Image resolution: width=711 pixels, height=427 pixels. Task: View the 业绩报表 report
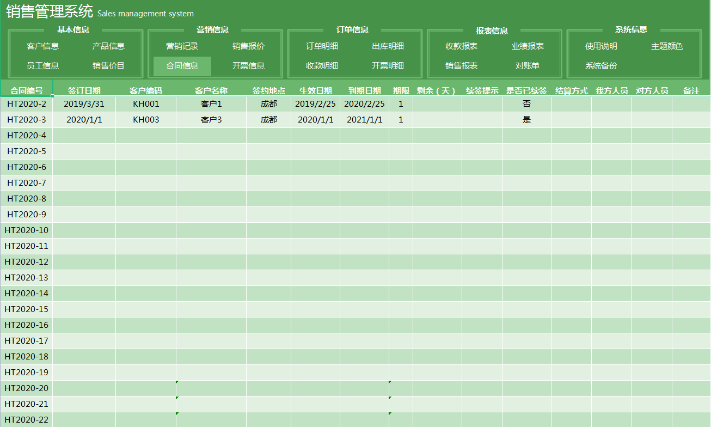(x=528, y=46)
